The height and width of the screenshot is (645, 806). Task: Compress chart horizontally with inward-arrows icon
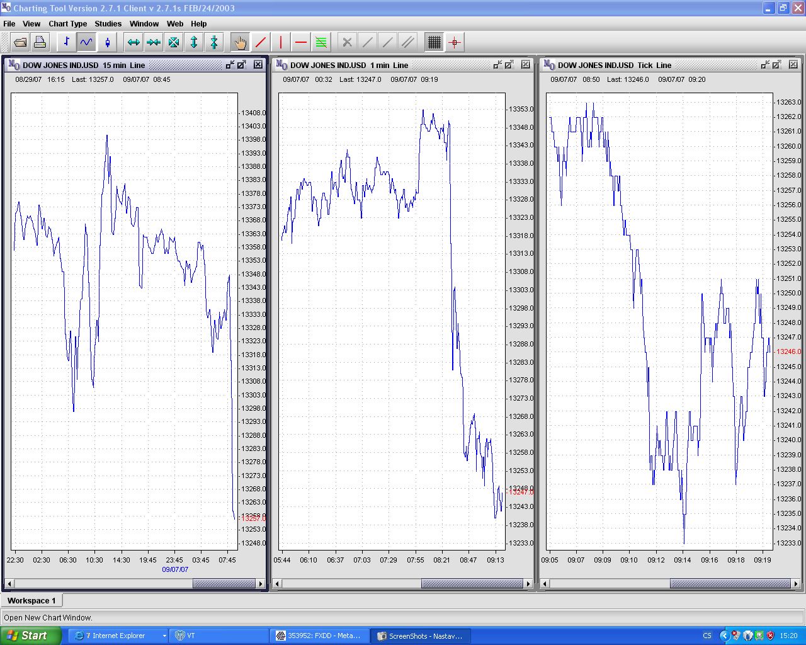pos(154,42)
